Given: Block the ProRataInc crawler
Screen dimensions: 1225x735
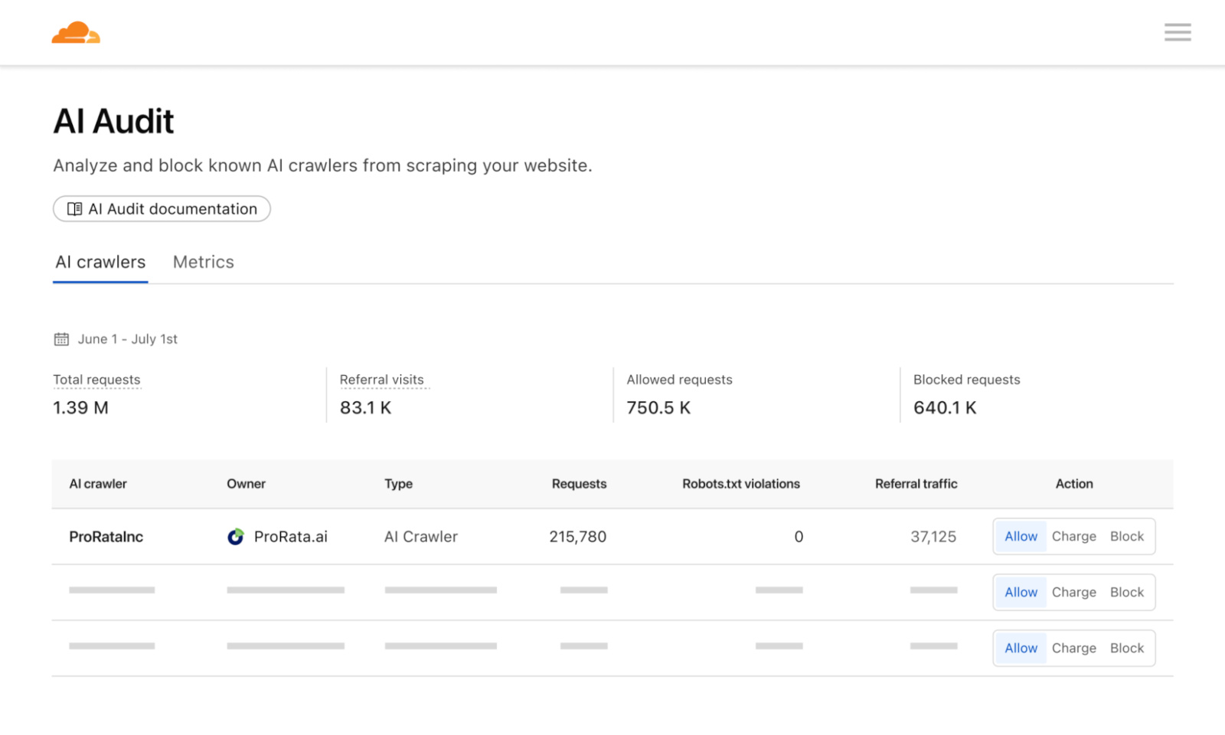Looking at the screenshot, I should click(x=1126, y=537).
